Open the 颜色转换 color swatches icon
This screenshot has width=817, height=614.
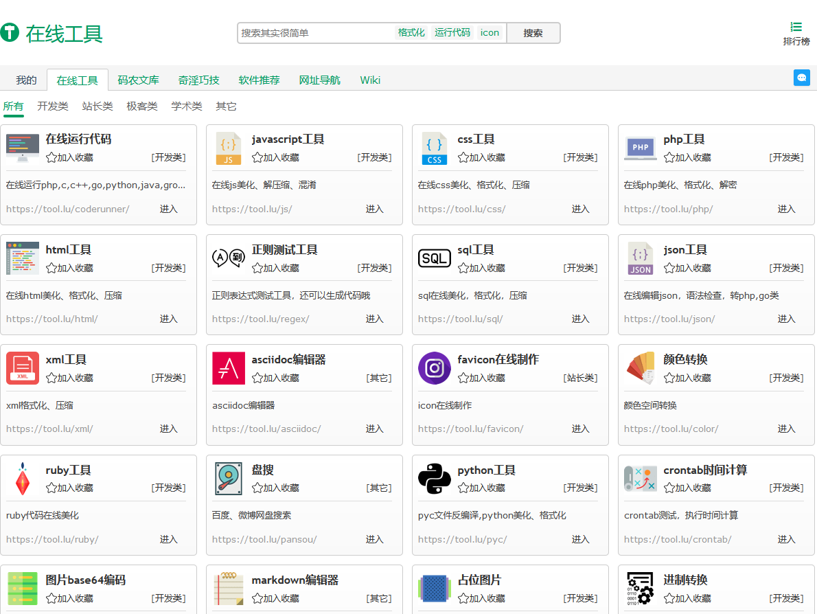pos(641,368)
